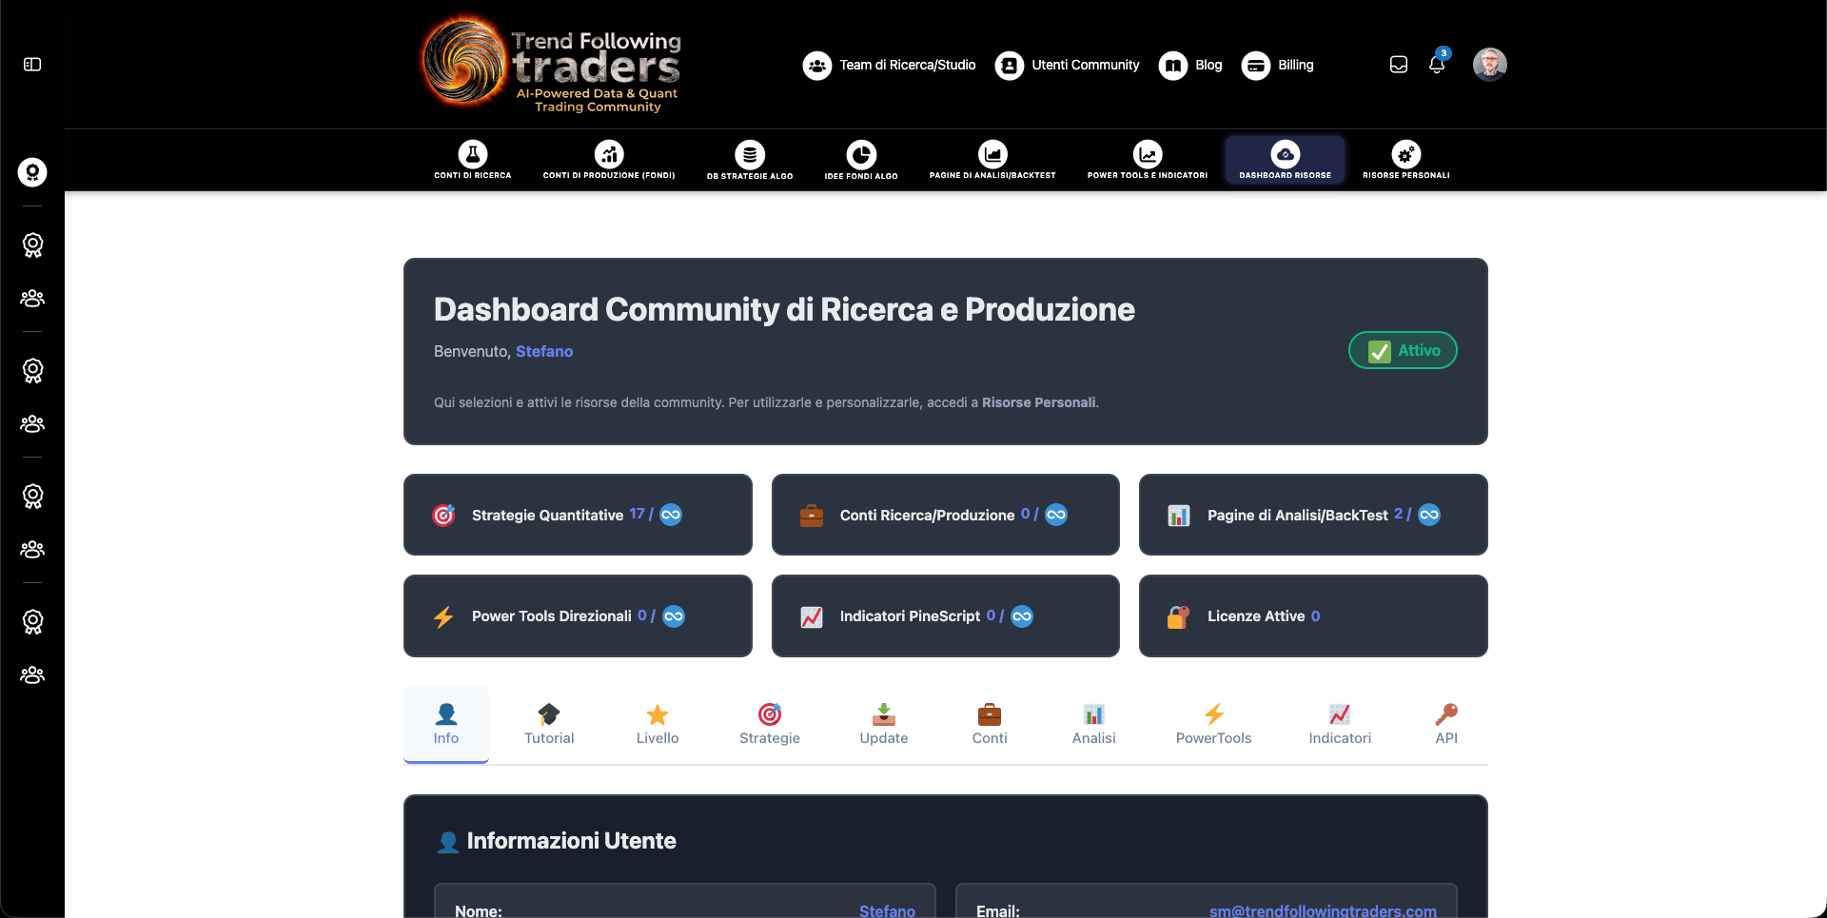Image resolution: width=1827 pixels, height=918 pixels.
Task: Switch to the Strategie tab
Action: pyautogui.click(x=770, y=725)
